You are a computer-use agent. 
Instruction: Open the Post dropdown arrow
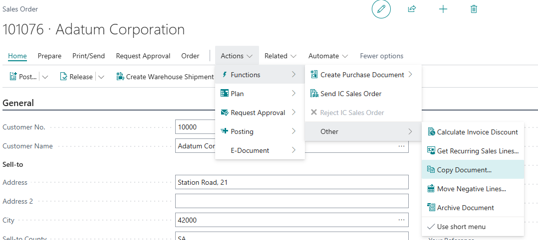coord(45,77)
